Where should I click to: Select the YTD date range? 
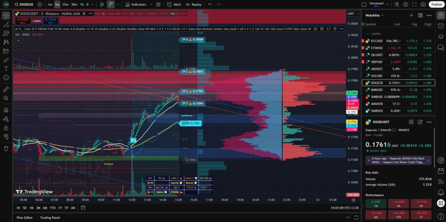53,208
